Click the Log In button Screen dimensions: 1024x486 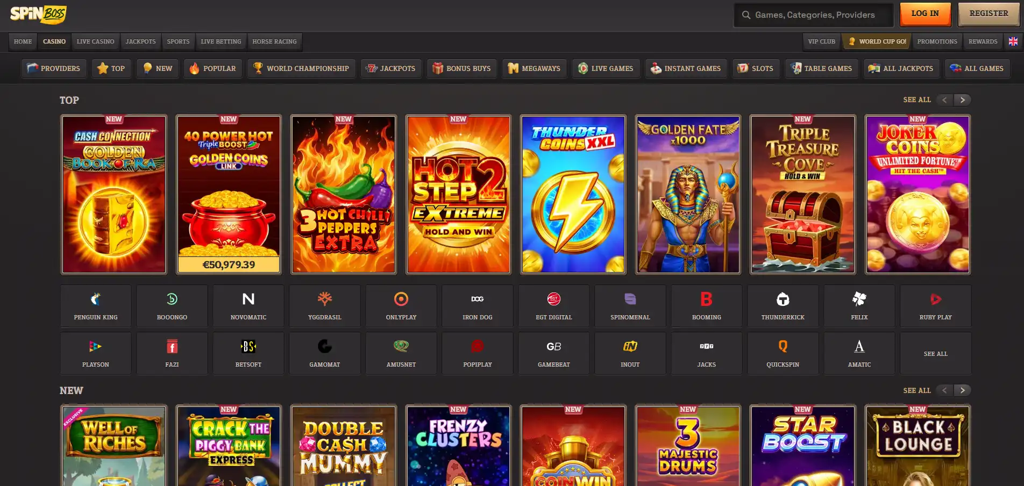pos(925,14)
